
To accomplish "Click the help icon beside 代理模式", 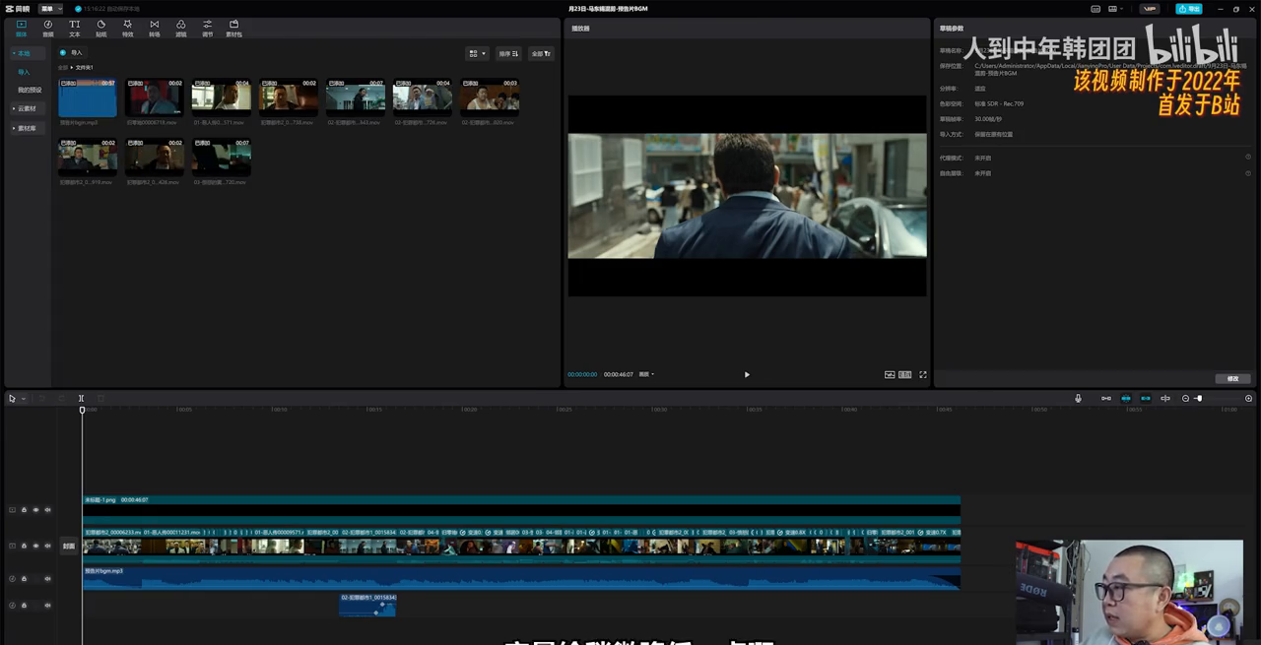I will [1248, 158].
